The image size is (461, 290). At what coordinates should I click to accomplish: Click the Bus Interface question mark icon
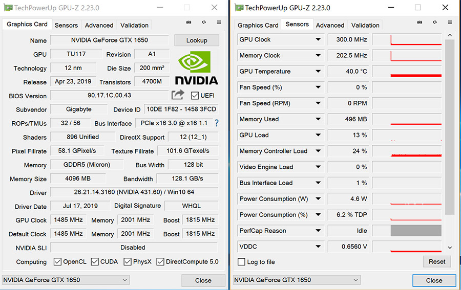pyautogui.click(x=217, y=123)
